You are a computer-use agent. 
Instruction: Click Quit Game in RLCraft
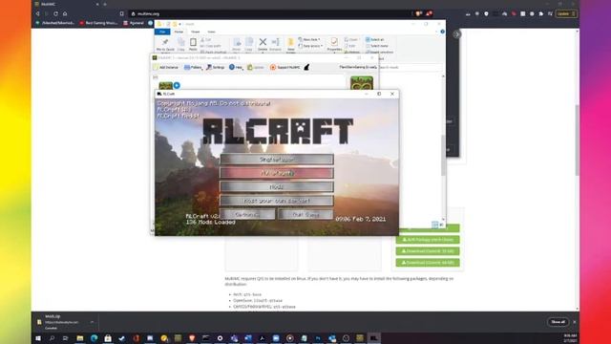coord(305,214)
